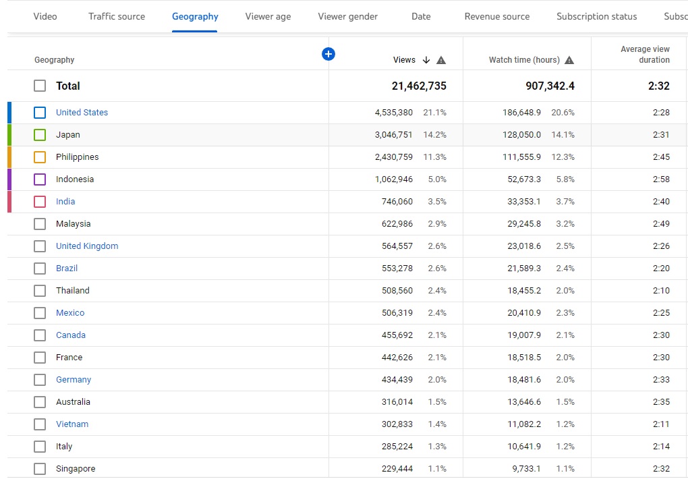Select Japan's views value 3,046,751
The width and height of the screenshot is (688, 479).
394,135
